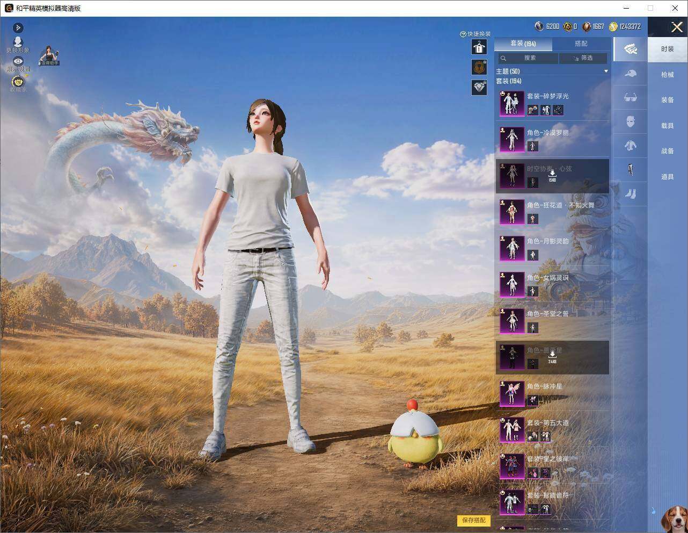Click the 搜索 search field
Viewport: 688px width, 533px height.
point(527,58)
